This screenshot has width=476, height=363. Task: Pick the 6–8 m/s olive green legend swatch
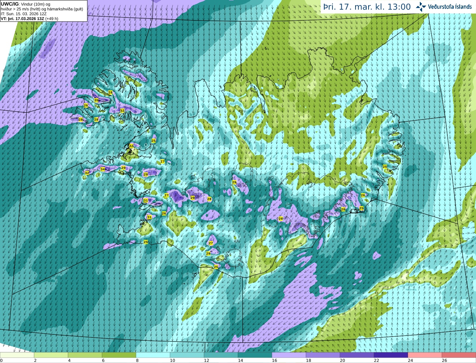click(x=119, y=355)
